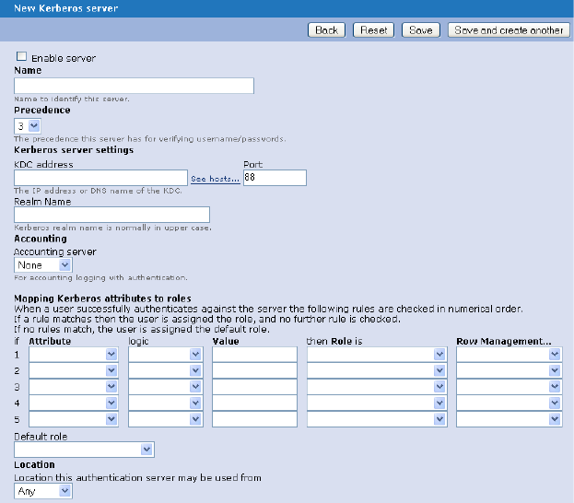Focus the Name text field

[134, 86]
